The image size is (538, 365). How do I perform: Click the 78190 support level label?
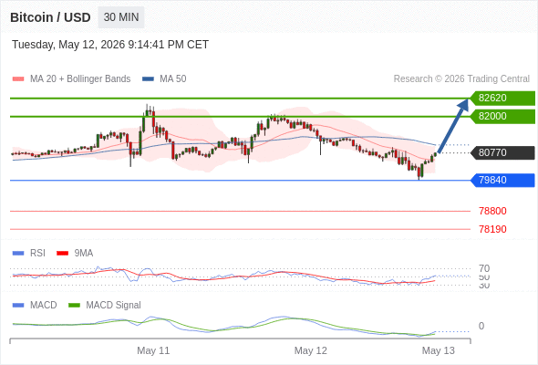pos(492,229)
